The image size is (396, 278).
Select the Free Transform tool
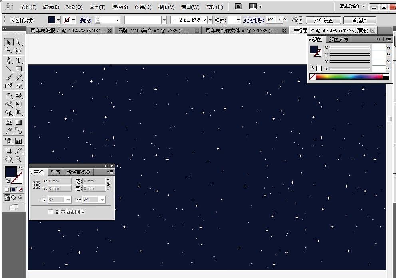pyautogui.click(x=19, y=104)
